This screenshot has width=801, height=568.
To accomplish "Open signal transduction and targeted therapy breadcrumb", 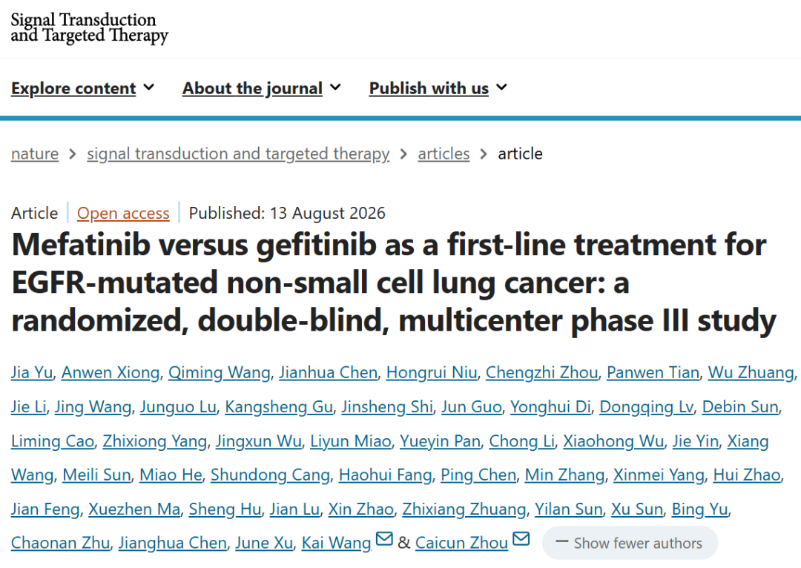I will (x=238, y=153).
